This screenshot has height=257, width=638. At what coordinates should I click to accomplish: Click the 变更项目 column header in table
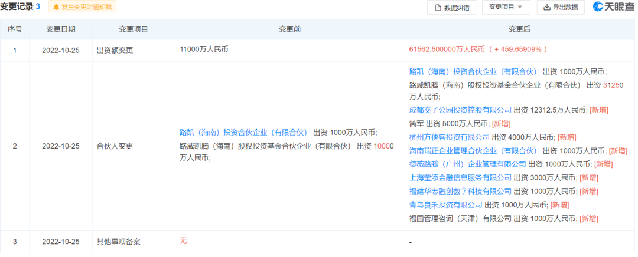pyautogui.click(x=133, y=29)
